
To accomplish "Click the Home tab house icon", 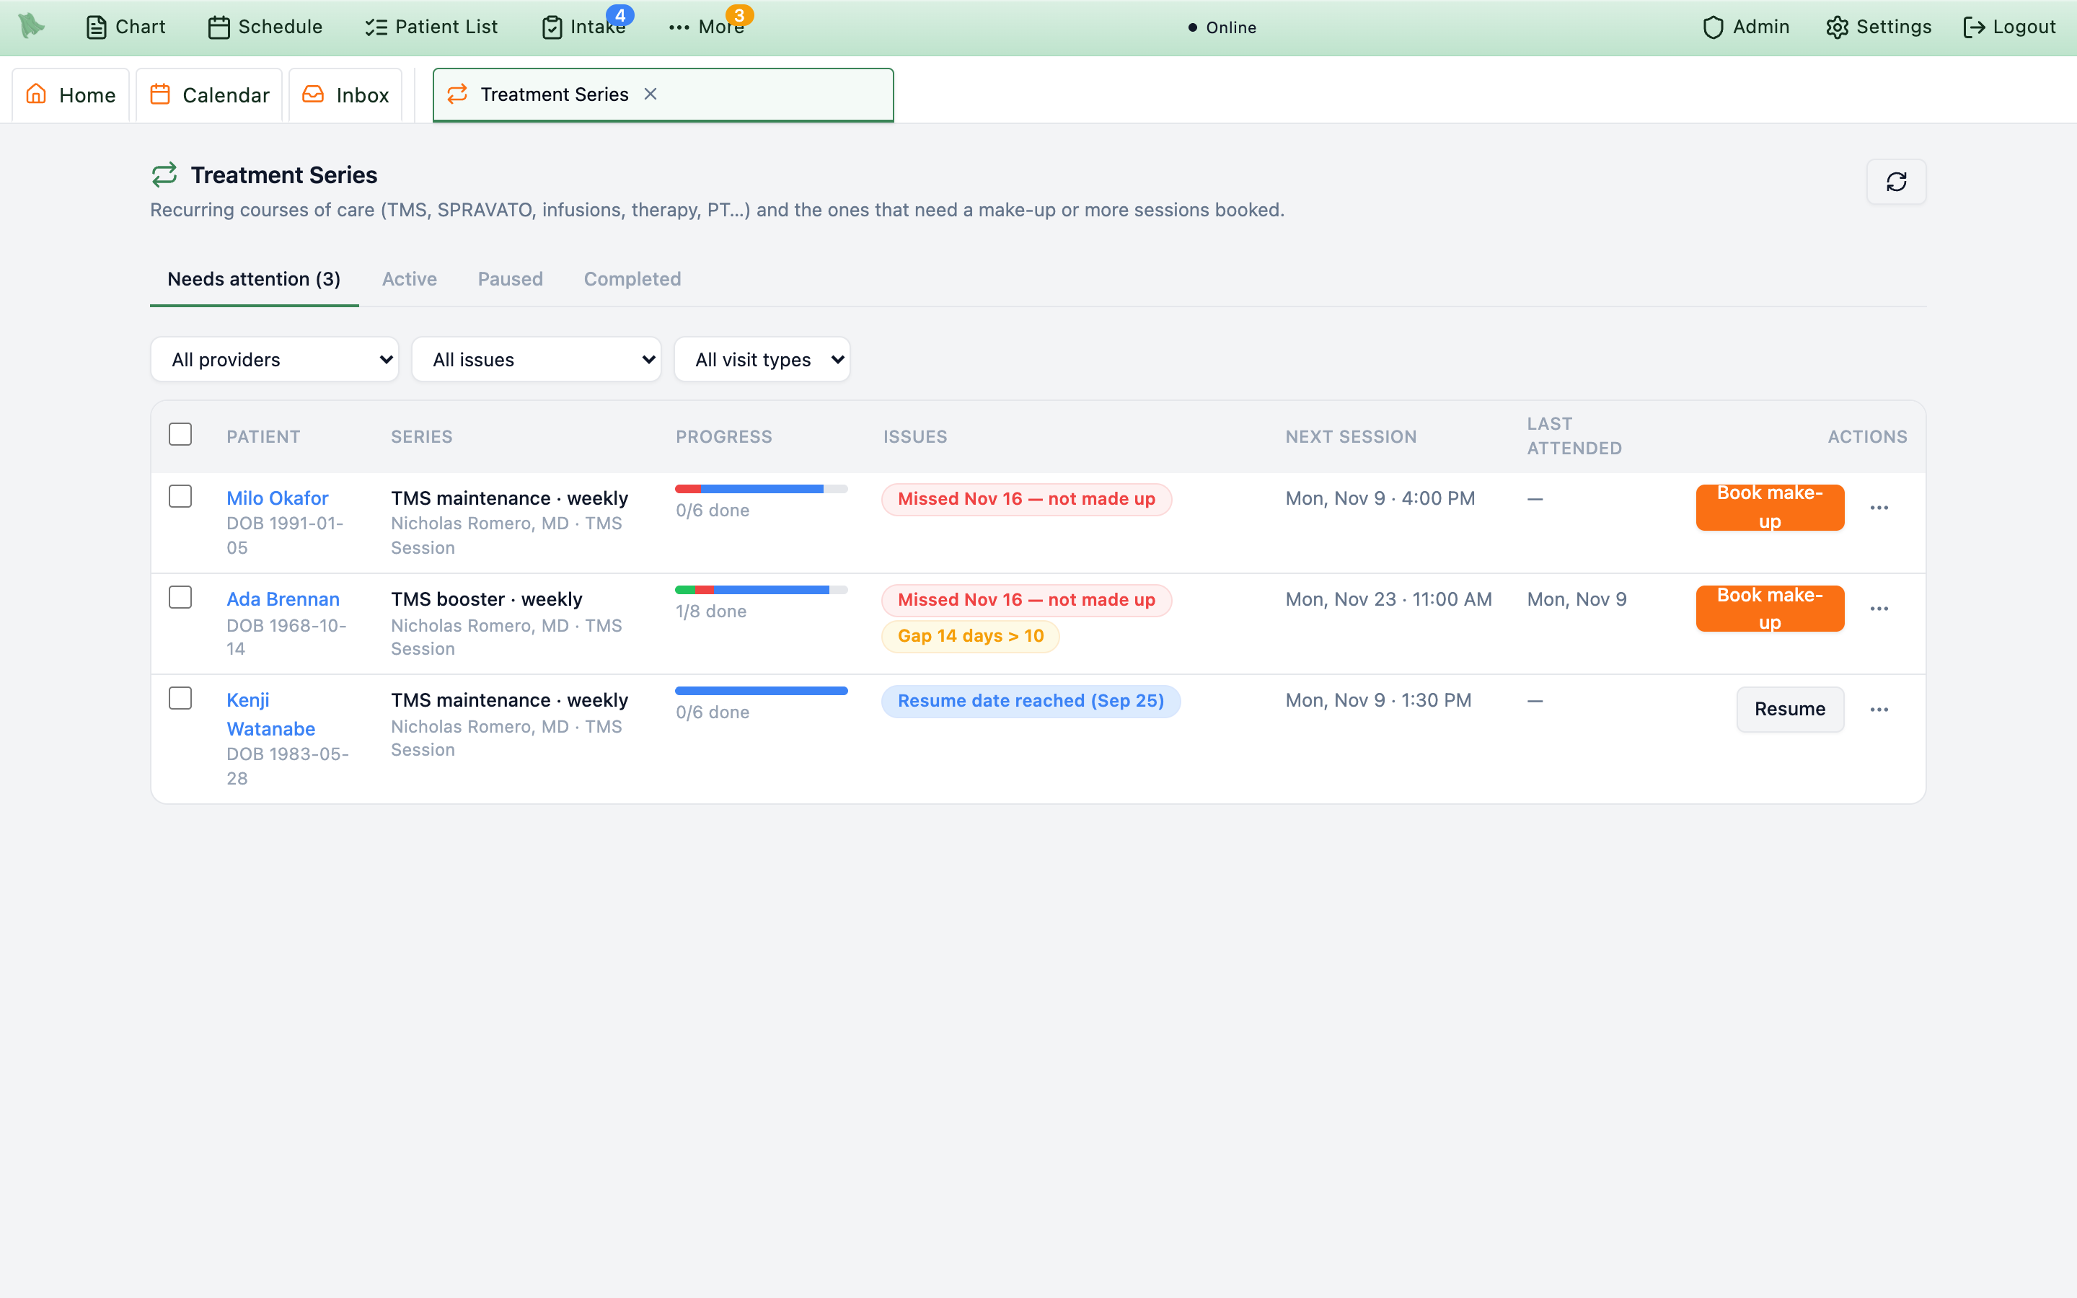I will tap(36, 94).
